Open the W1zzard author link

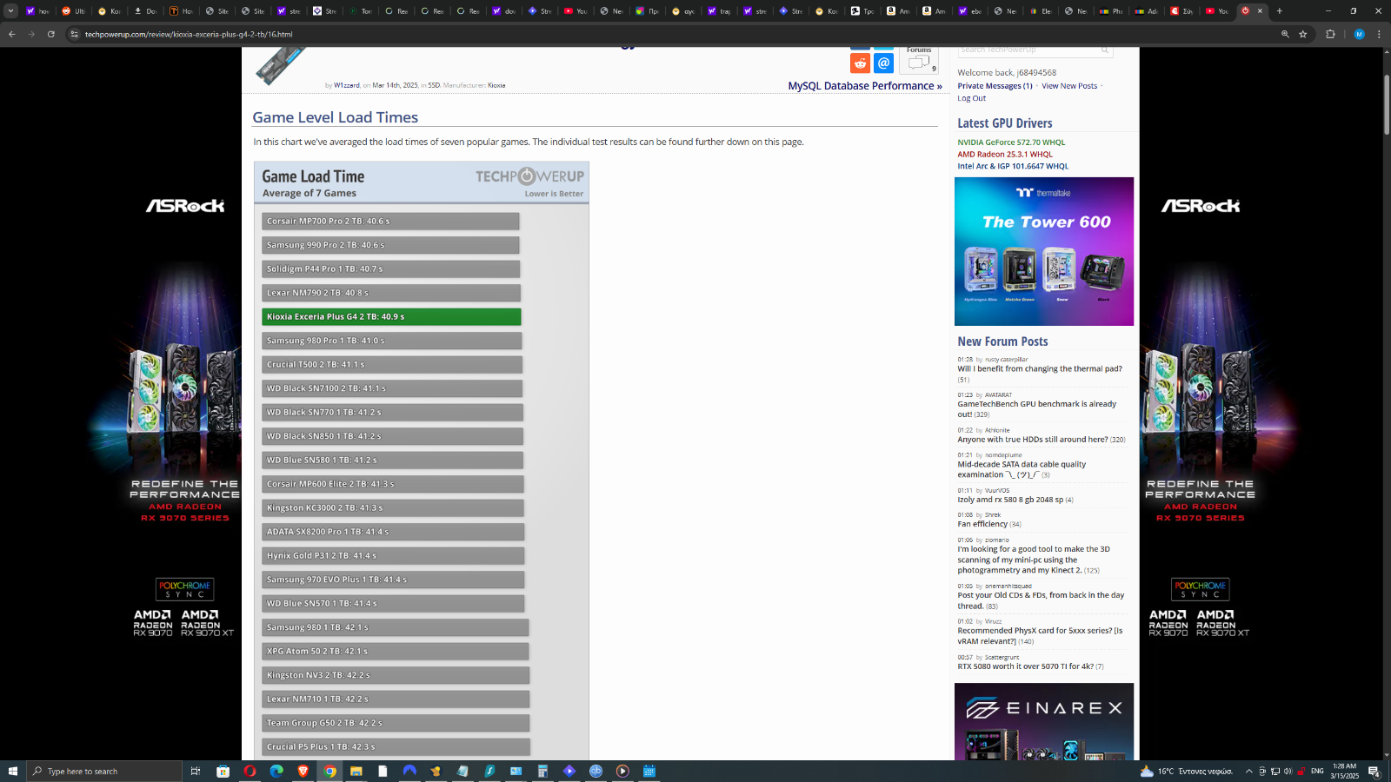pos(347,85)
